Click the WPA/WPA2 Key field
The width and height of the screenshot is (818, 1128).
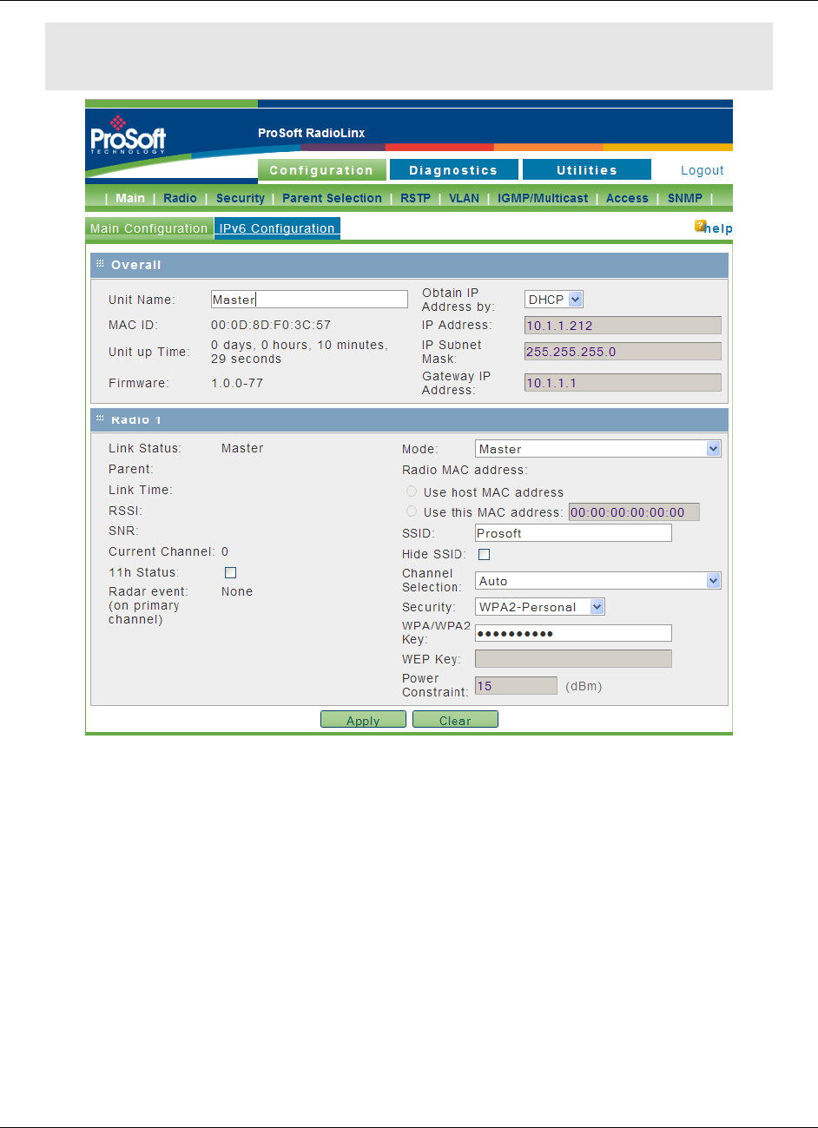click(573, 633)
